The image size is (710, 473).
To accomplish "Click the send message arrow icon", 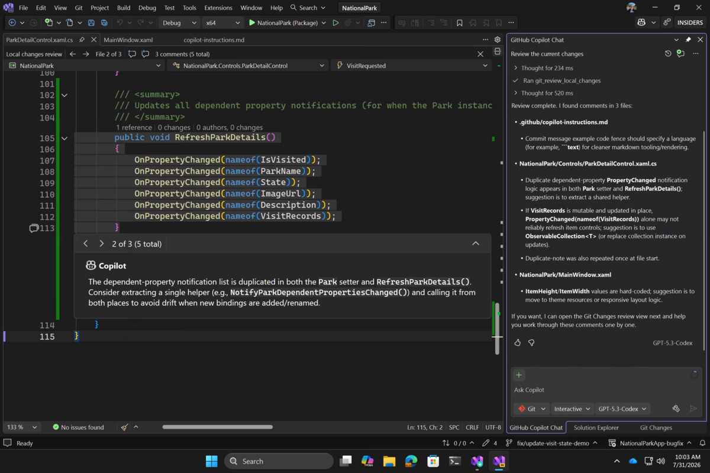I will 693,409.
